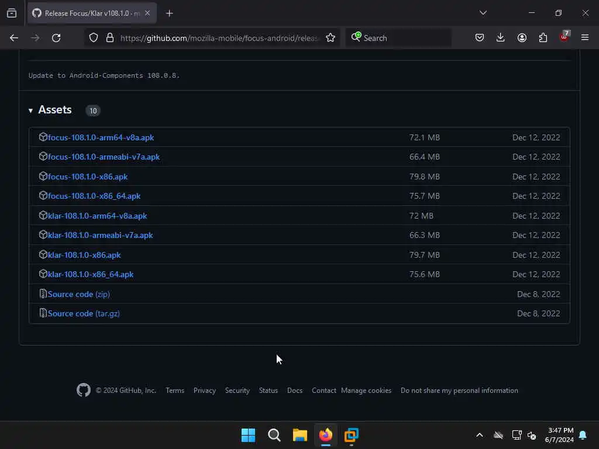This screenshot has height=449, width=599.
Task: Go forward one page in browser history
Action: point(35,38)
